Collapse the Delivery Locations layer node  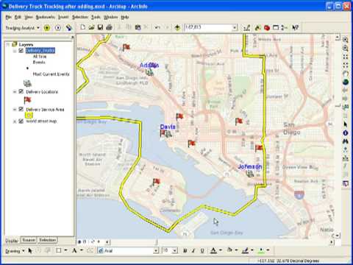tap(15, 91)
